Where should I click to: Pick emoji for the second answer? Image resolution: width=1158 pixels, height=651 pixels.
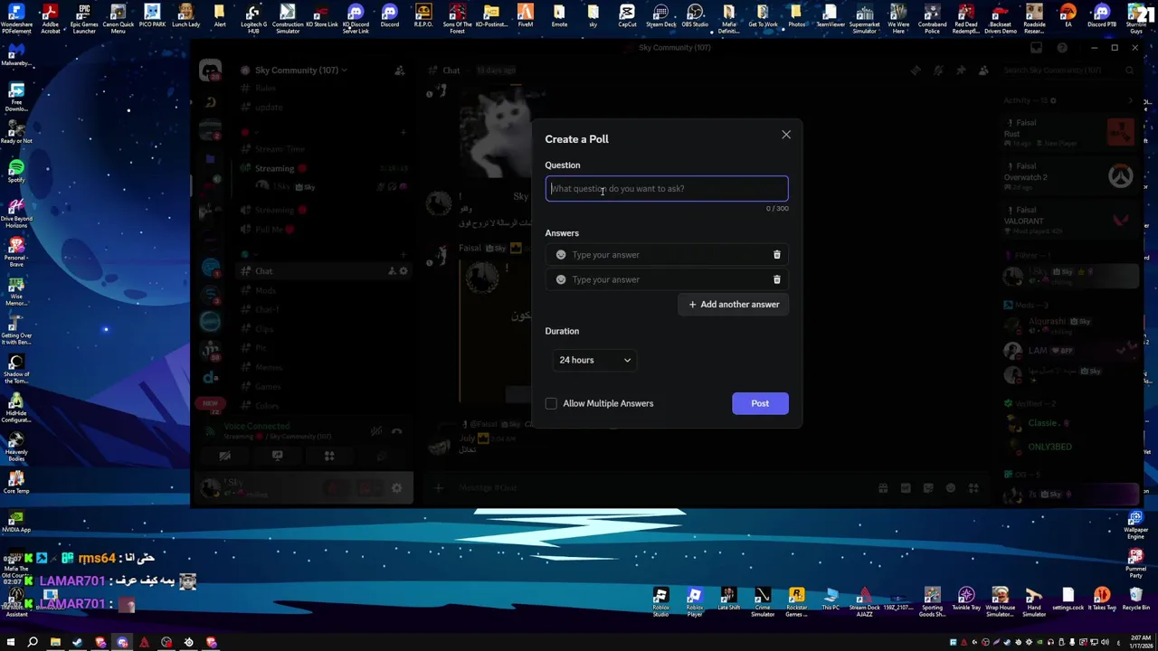[x=561, y=279]
